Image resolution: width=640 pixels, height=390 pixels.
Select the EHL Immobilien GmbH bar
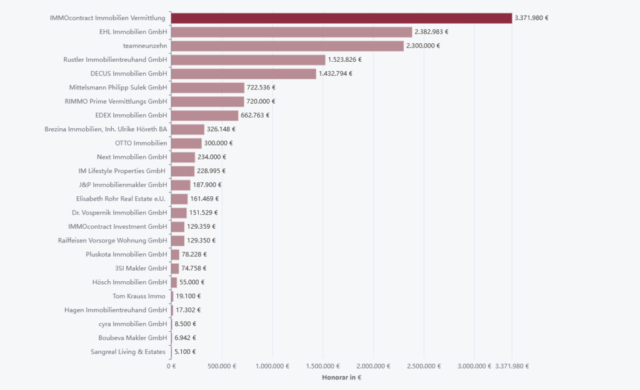(x=291, y=32)
